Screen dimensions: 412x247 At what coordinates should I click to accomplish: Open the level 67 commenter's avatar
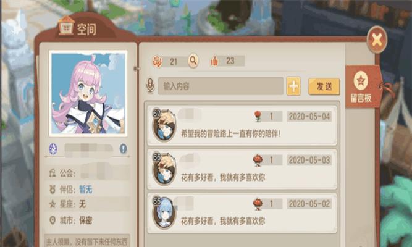pos(164,125)
